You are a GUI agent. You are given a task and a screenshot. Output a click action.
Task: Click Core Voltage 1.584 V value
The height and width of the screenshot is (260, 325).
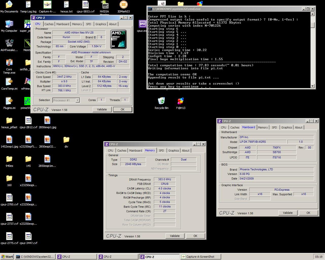click(x=96, y=46)
